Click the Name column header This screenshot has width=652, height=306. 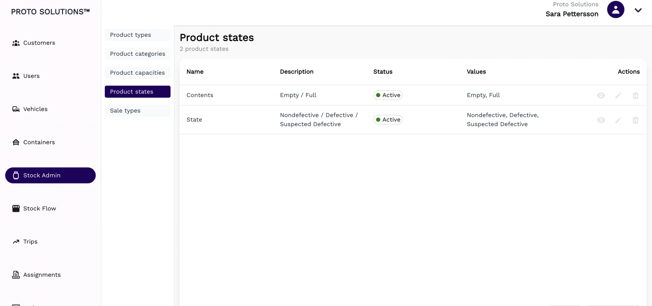[x=195, y=72]
